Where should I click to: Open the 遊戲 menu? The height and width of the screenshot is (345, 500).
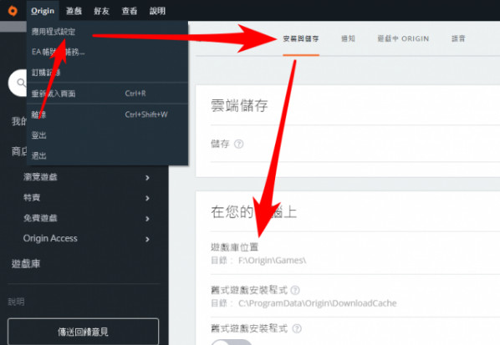pos(74,11)
